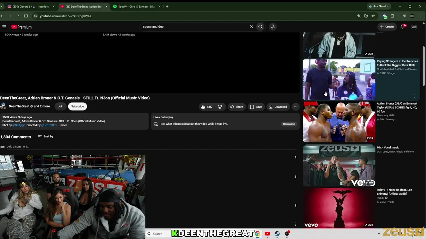Open the zoom indicator in the address bar
This screenshot has width=426, height=239.
click(359, 16)
